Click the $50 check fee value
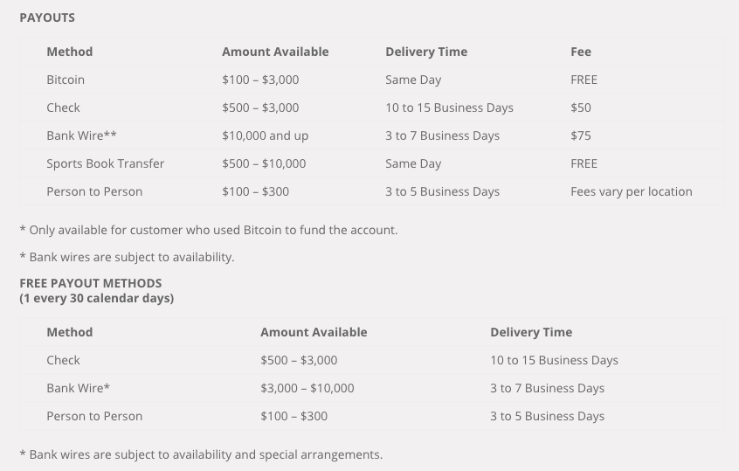The height and width of the screenshot is (471, 739). pos(581,107)
